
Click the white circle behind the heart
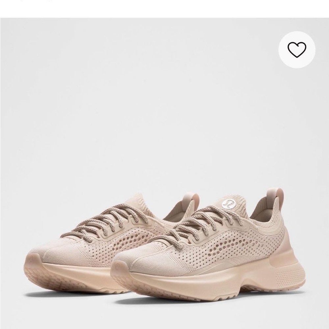[x=297, y=50]
